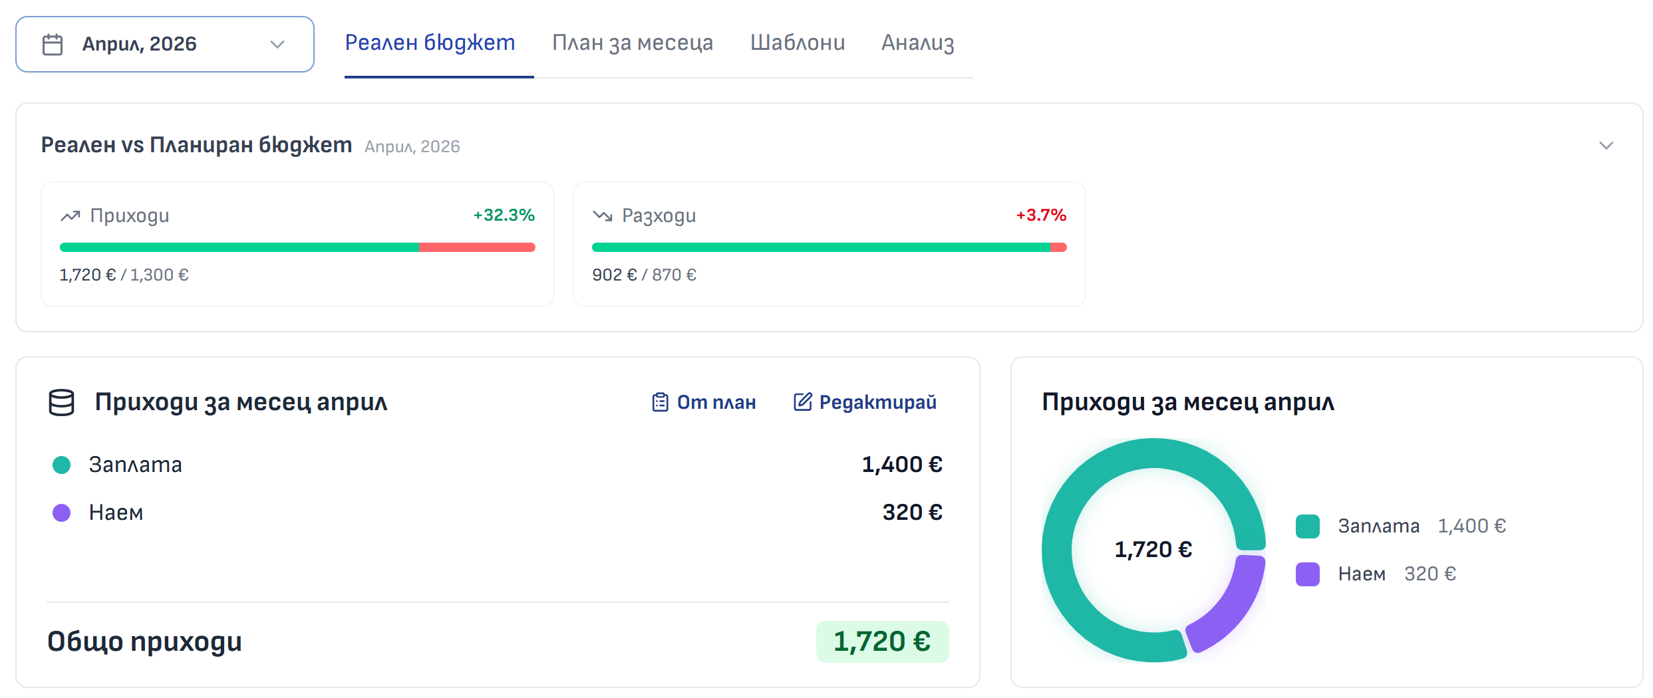Click the Разходи progress bar
1653x698 pixels.
point(829,247)
